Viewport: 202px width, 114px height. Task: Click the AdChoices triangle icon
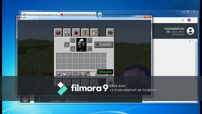click(x=190, y=41)
